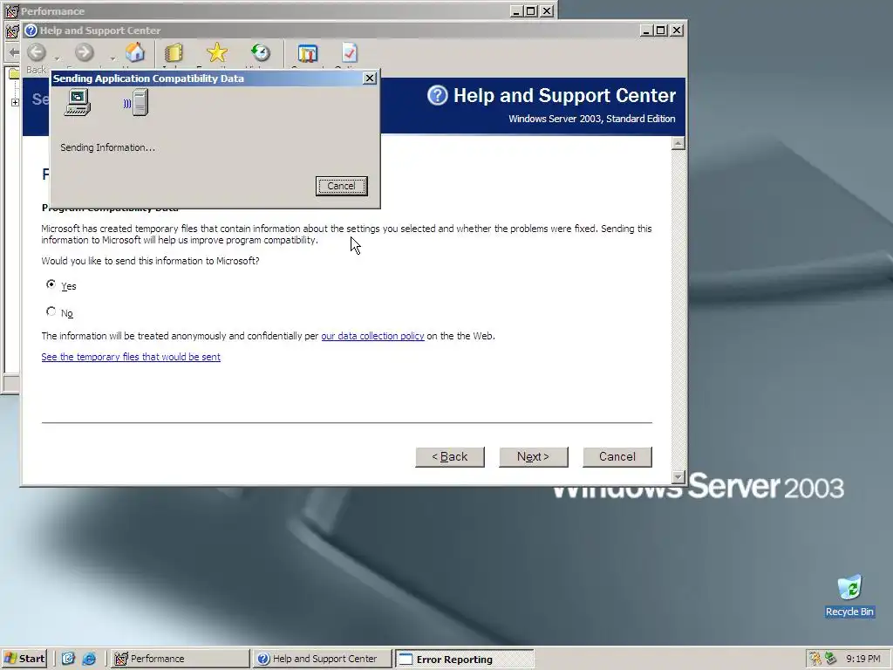Click the Show Desktop quick launch icon
Screen dimensions: 893x670
coord(68,659)
